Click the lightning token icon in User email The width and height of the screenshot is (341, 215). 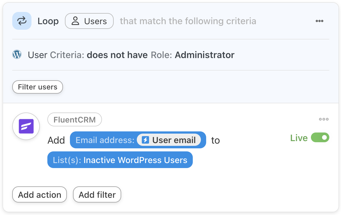(x=145, y=140)
